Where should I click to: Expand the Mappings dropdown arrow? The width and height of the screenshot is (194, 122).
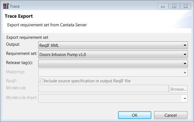point(185,73)
